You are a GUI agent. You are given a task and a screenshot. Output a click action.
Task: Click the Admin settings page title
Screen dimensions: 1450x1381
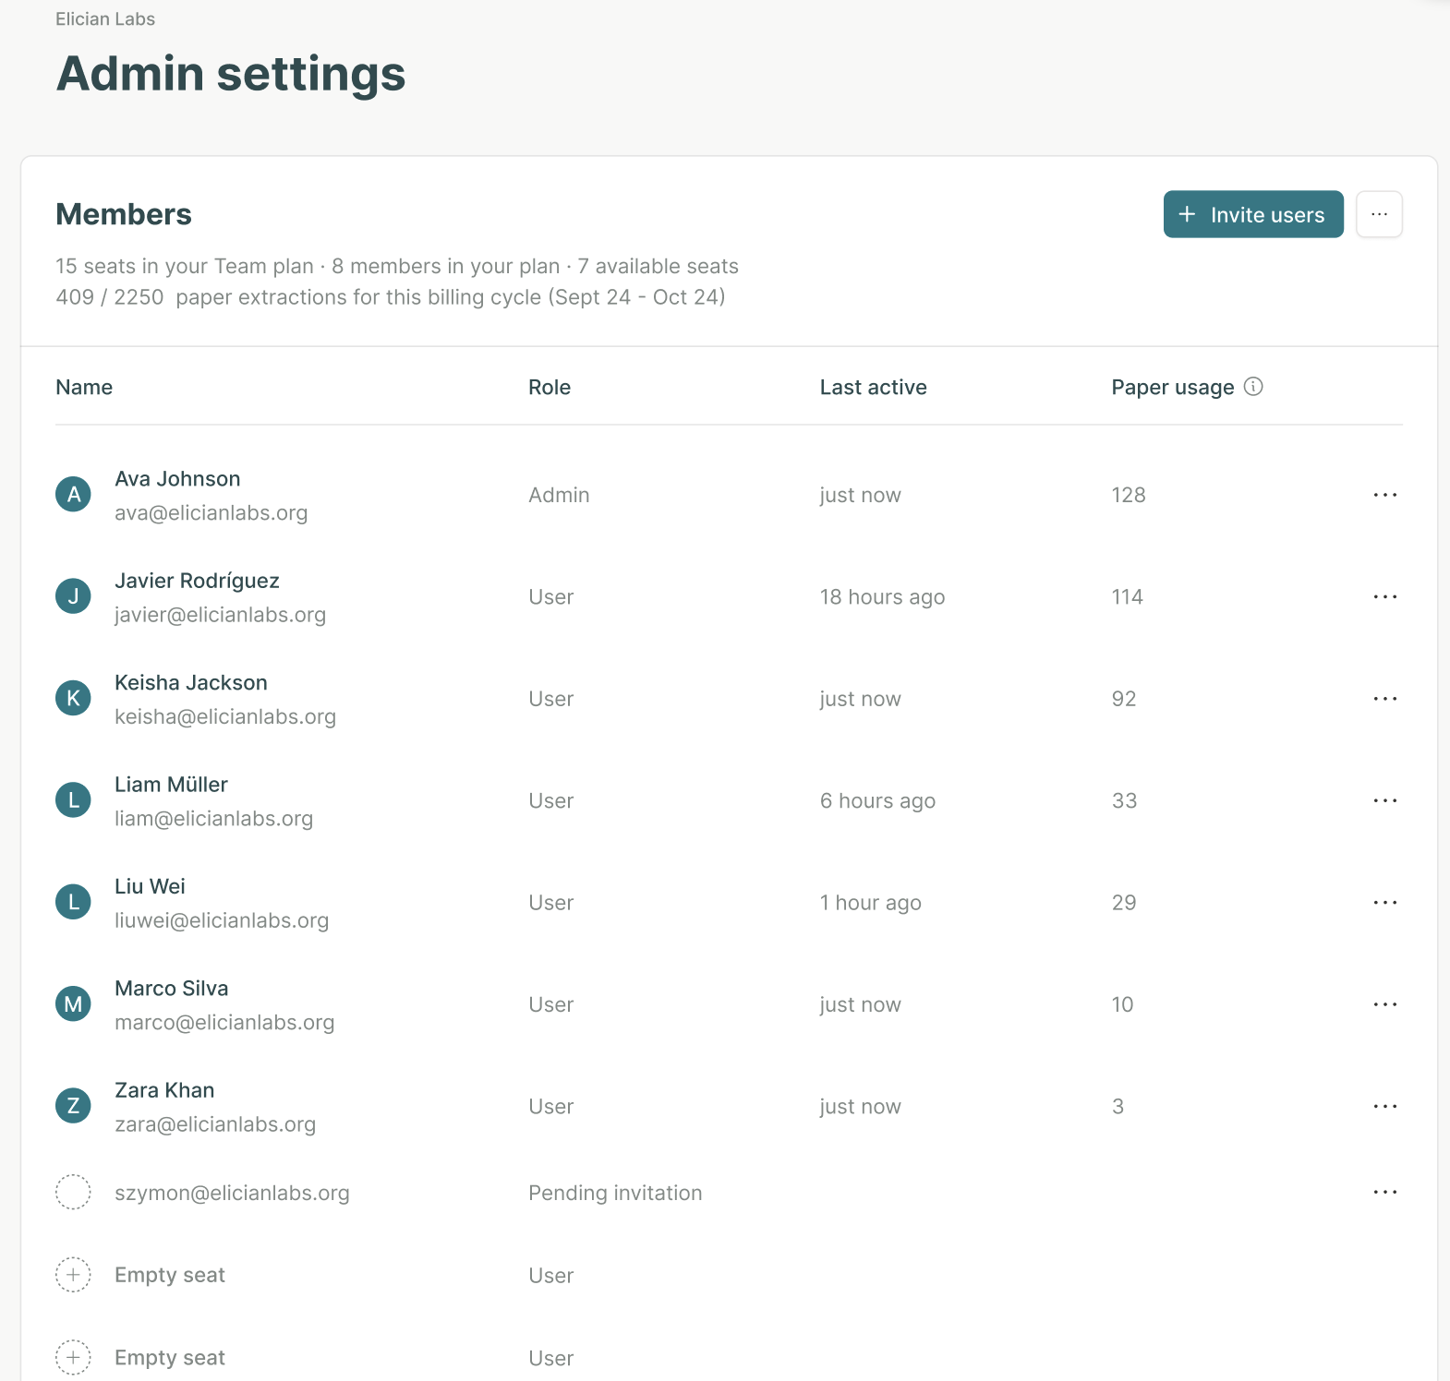click(231, 75)
